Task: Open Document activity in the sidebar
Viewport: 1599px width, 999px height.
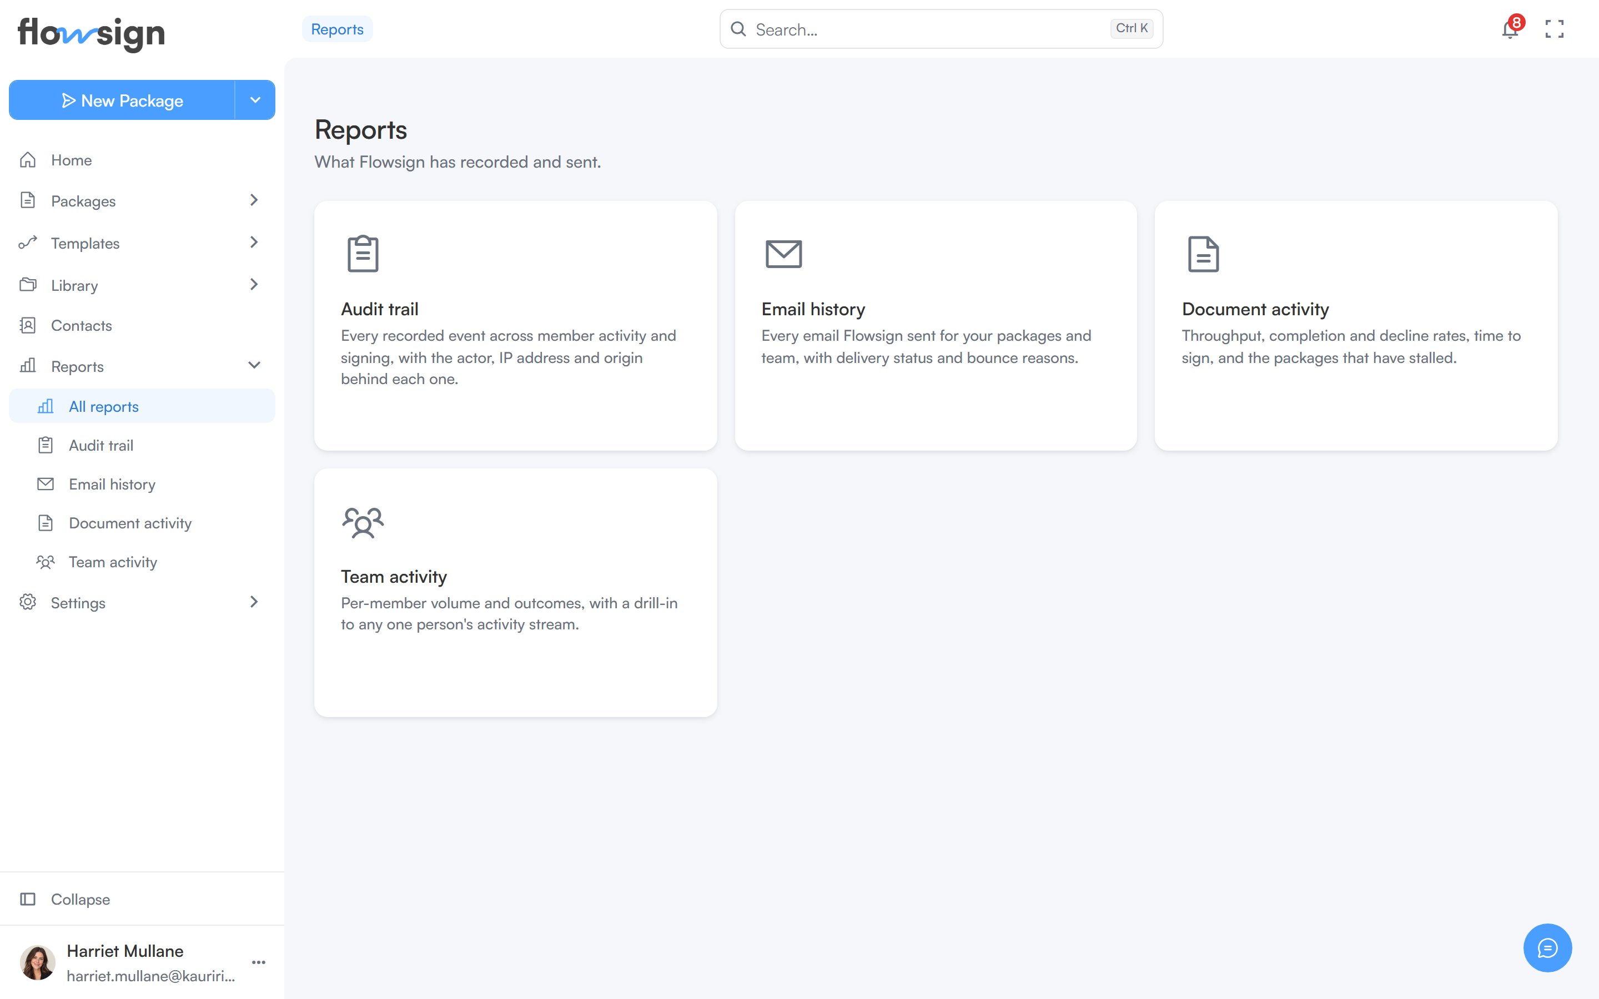Action: [x=142, y=523]
